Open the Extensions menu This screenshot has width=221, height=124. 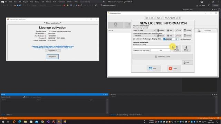[62, 2]
